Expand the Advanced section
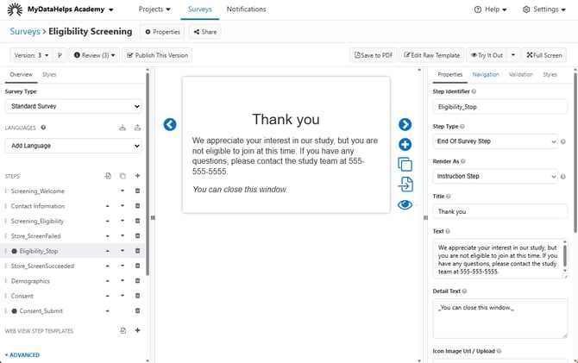This screenshot has width=578, height=363. 22,354
